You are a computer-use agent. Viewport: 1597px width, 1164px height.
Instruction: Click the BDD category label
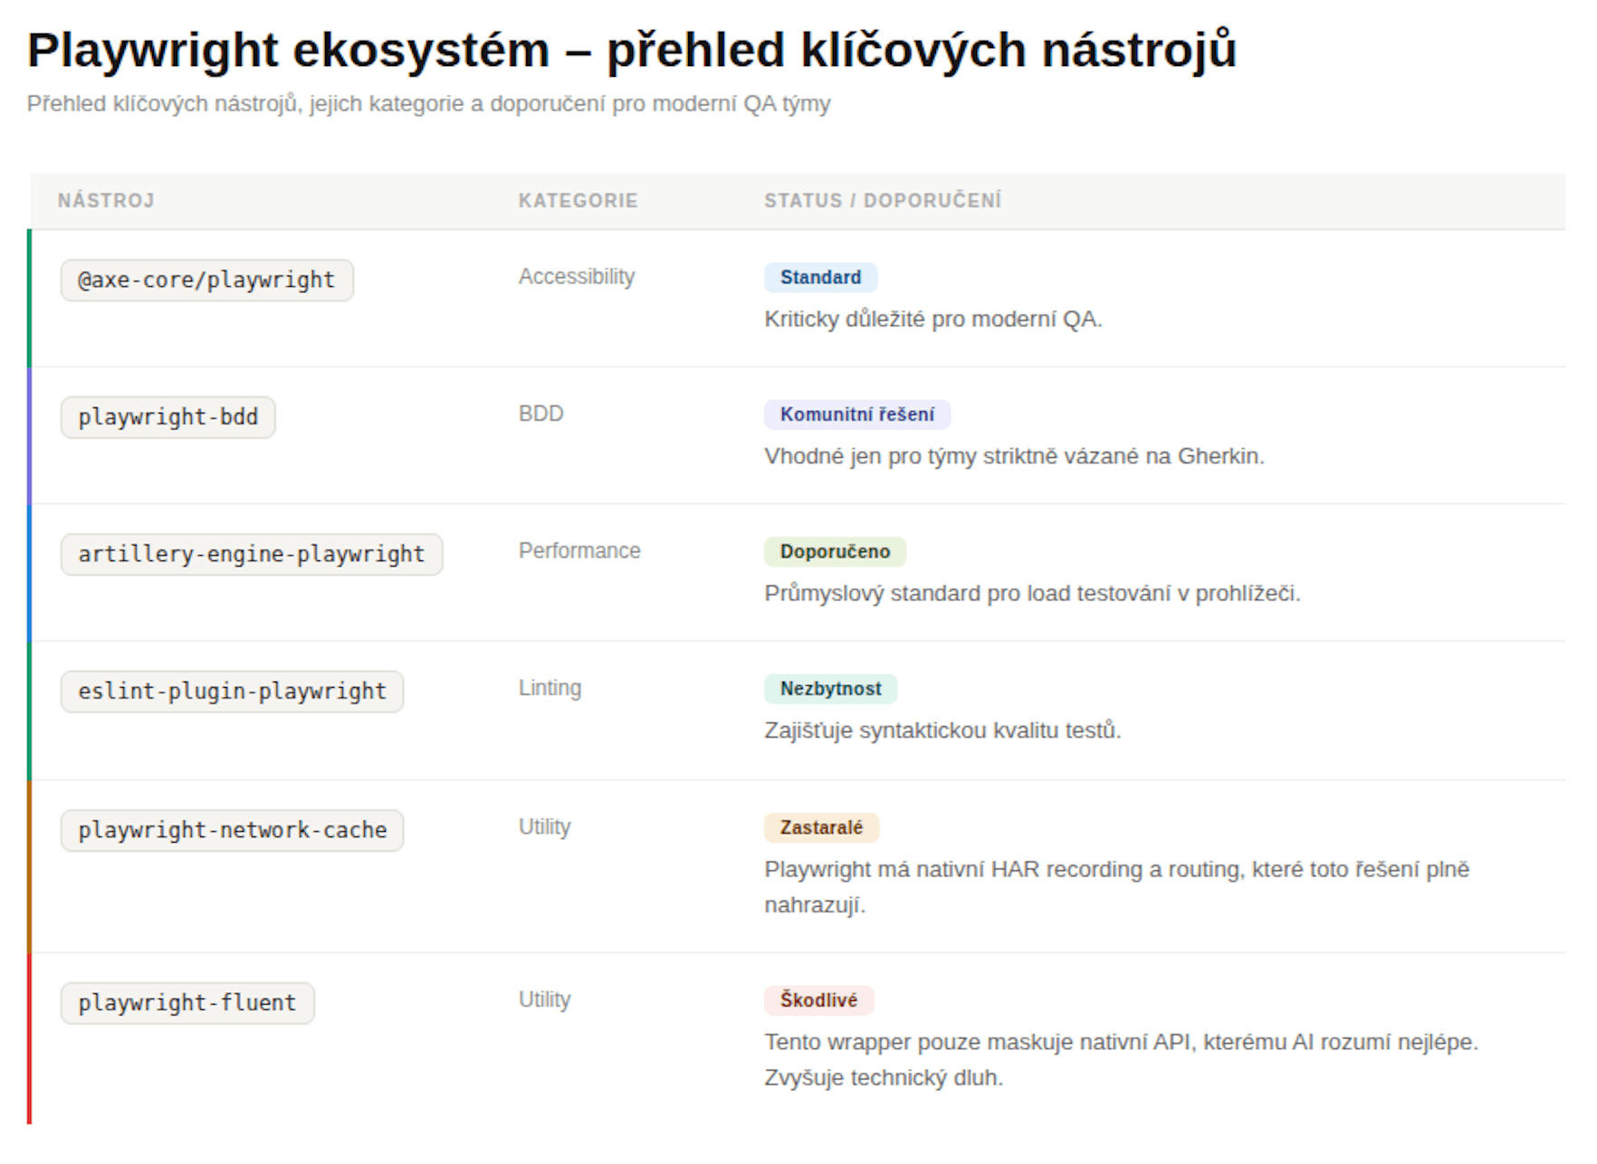click(540, 414)
